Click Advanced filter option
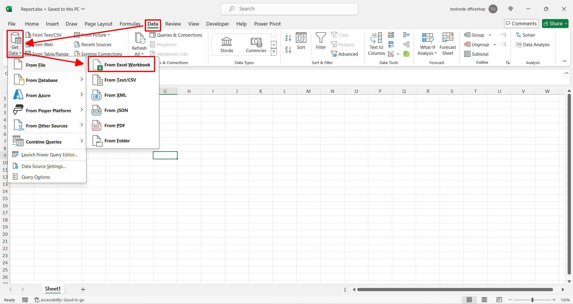The image size is (573, 304). click(x=344, y=54)
